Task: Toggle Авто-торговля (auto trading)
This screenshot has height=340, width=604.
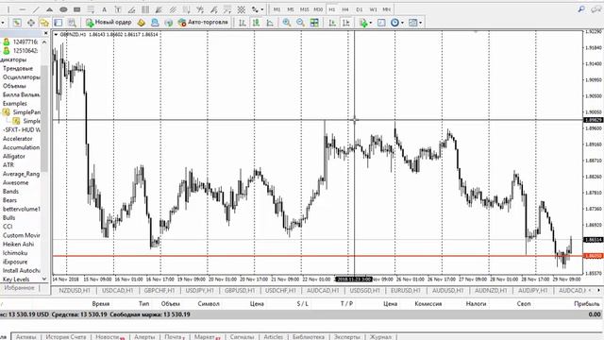Action: [x=203, y=23]
